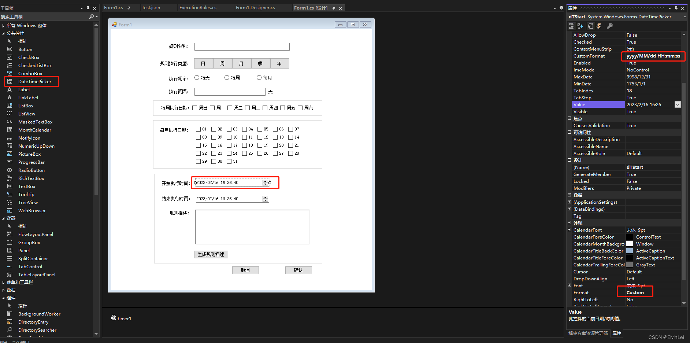Select the Button control in the Toolbox

(x=25, y=49)
